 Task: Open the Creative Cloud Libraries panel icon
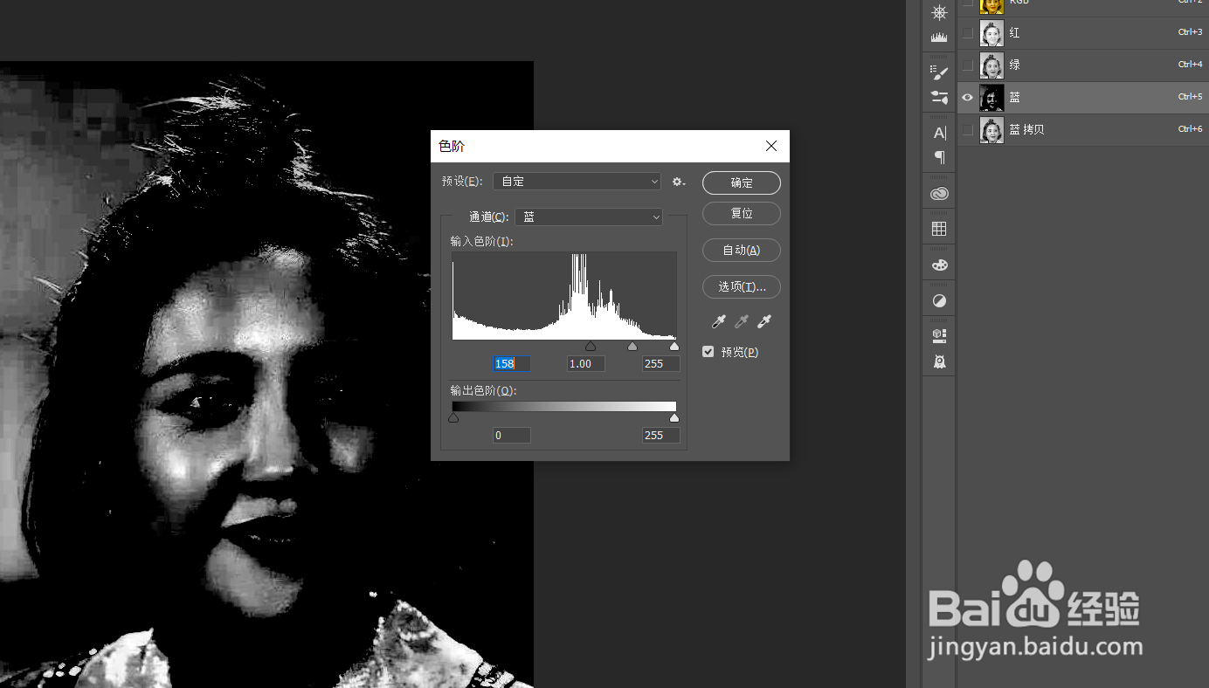(x=939, y=194)
